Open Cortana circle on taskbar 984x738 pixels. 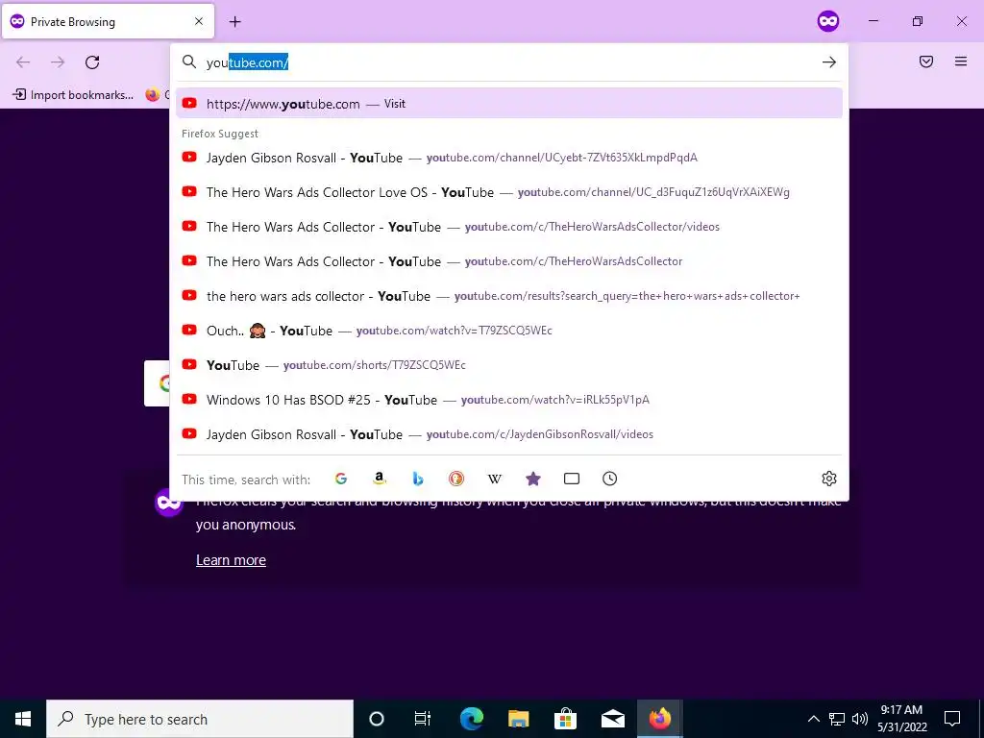coord(377,719)
